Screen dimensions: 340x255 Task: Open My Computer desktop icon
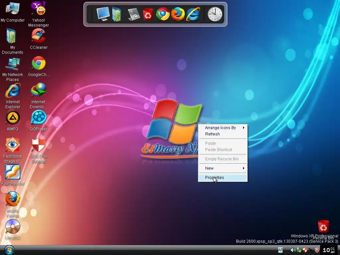(13, 12)
